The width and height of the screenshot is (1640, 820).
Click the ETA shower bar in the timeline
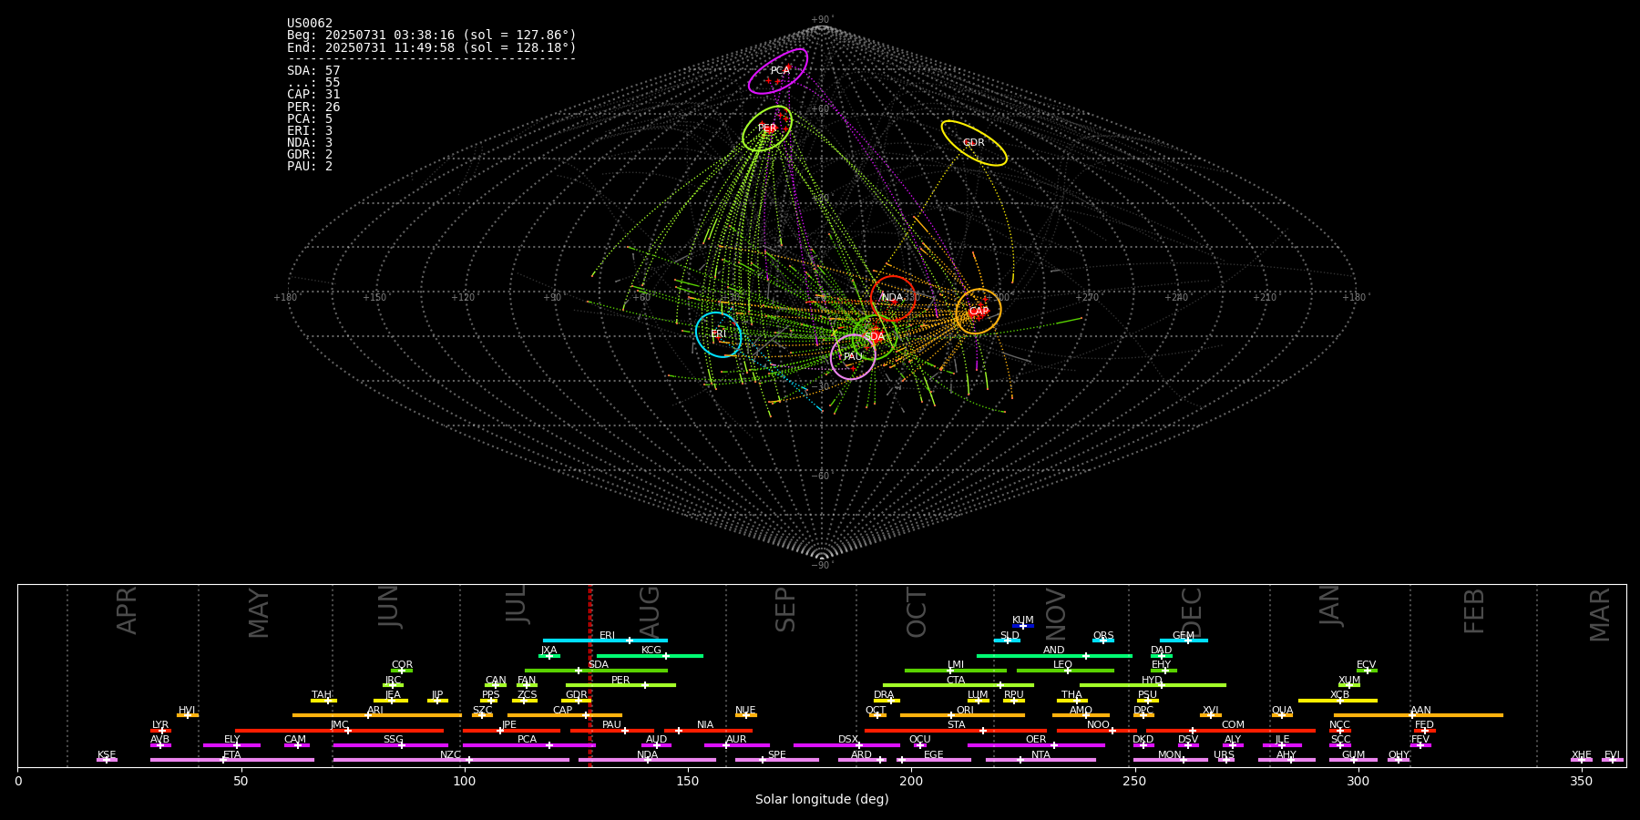(x=232, y=760)
